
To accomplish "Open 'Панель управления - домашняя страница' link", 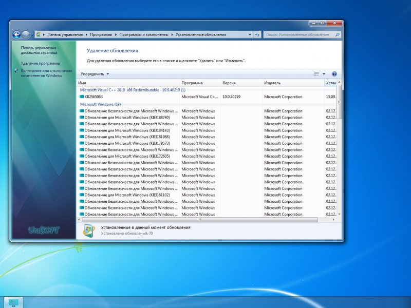I will click(x=40, y=50).
